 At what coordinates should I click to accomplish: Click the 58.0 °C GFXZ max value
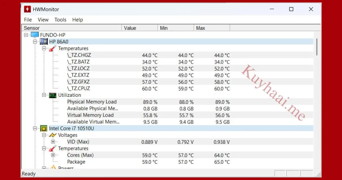[x=222, y=82]
